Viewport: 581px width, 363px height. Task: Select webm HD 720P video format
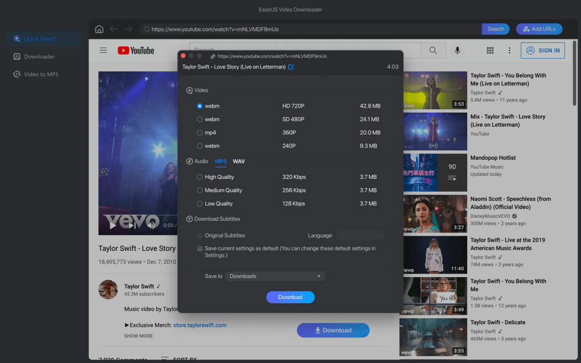[x=200, y=106]
